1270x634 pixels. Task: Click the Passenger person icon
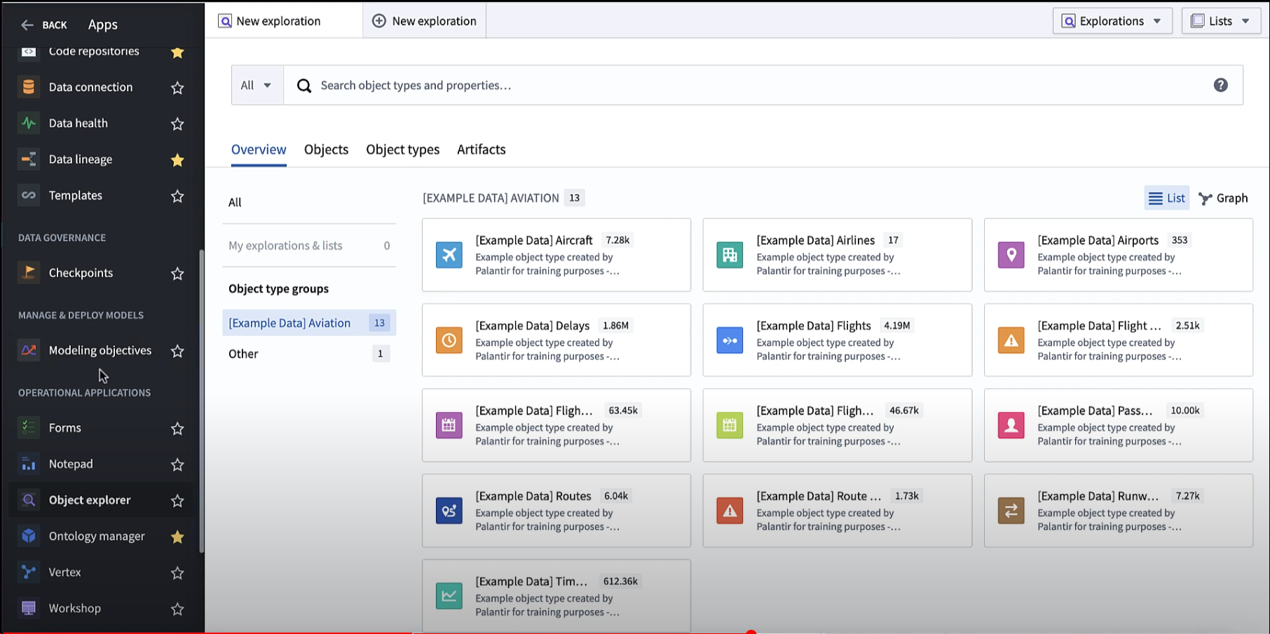(x=1011, y=425)
